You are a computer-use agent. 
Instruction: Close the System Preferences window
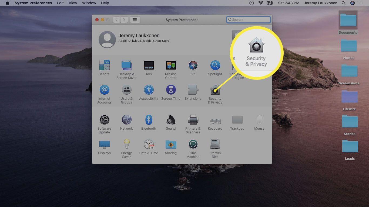[x=97, y=20]
